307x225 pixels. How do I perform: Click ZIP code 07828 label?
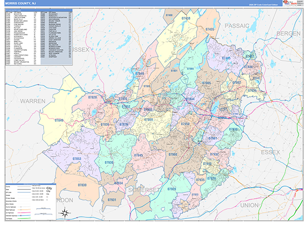93,97
